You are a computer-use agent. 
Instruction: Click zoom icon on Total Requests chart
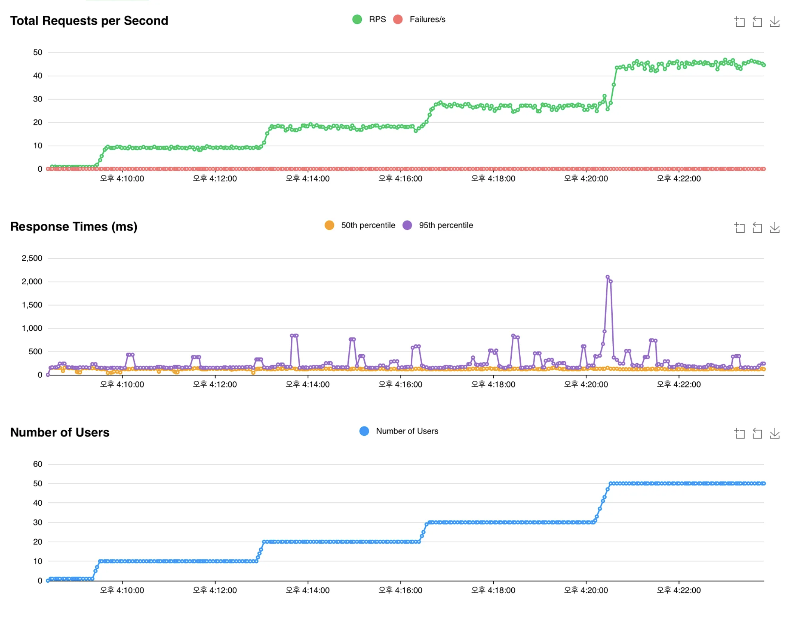[x=740, y=22]
